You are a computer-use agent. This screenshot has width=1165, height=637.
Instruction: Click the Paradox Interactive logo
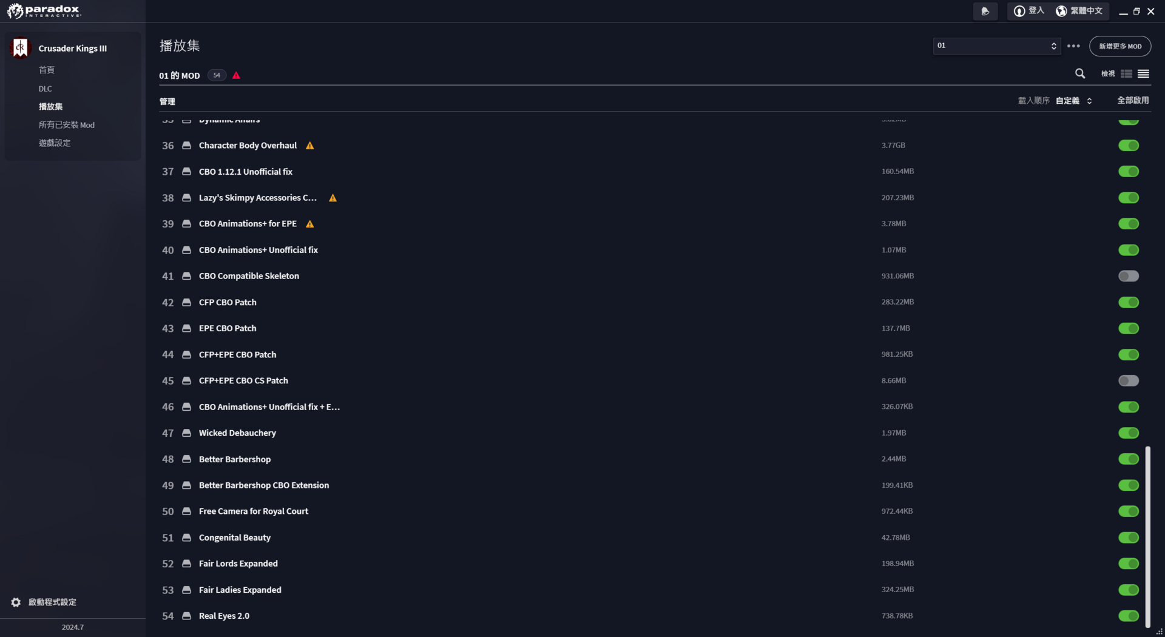(44, 11)
